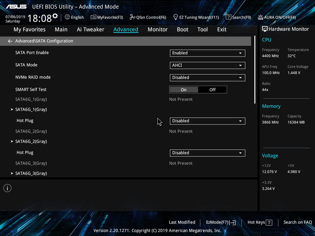Select the Advanced tab
Viewport: 315px width, 236px height.
point(126,29)
